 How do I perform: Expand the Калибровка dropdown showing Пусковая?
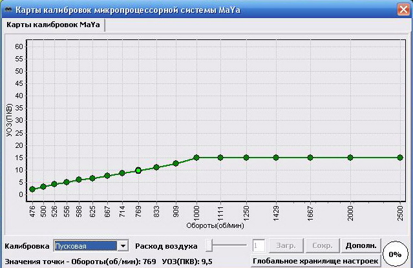coord(123,245)
